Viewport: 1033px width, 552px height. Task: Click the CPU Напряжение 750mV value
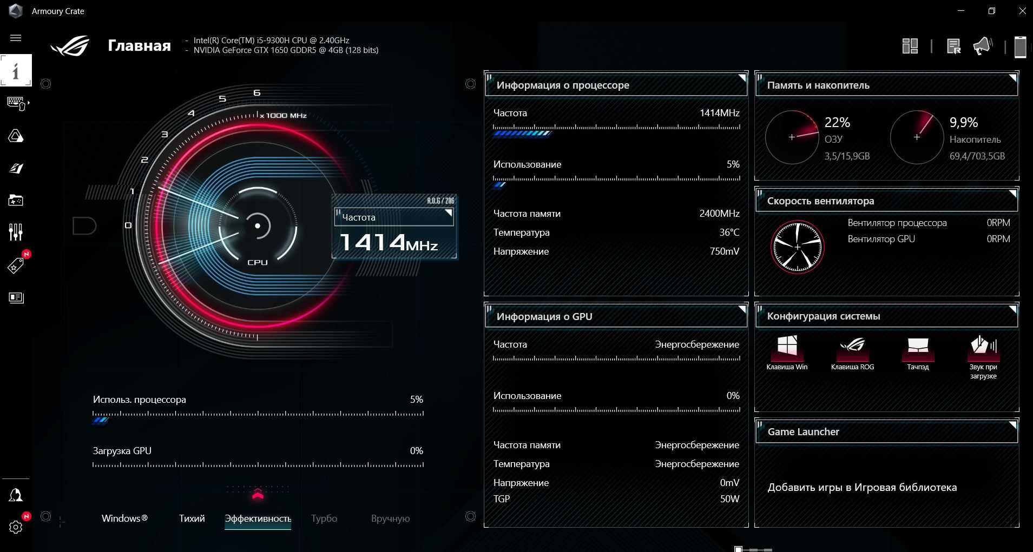725,251
